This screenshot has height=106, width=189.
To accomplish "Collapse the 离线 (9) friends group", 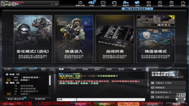I will (x=7, y=83).
